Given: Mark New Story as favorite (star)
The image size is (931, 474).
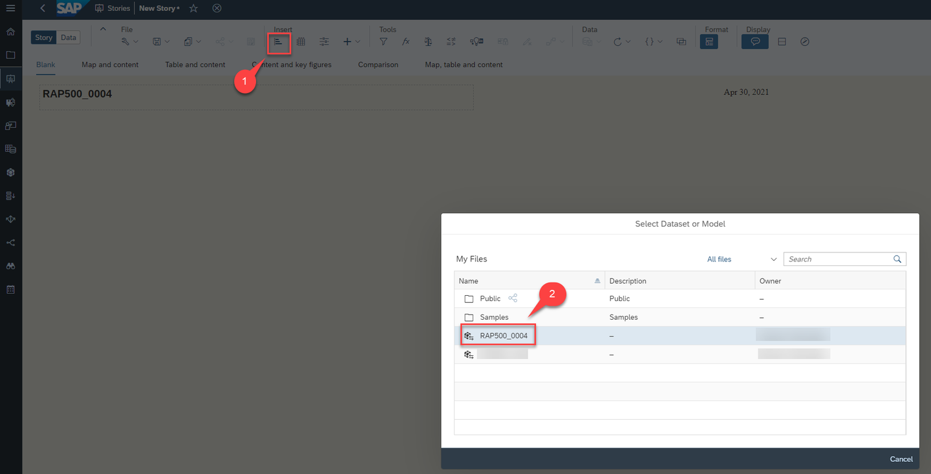Looking at the screenshot, I should [193, 8].
